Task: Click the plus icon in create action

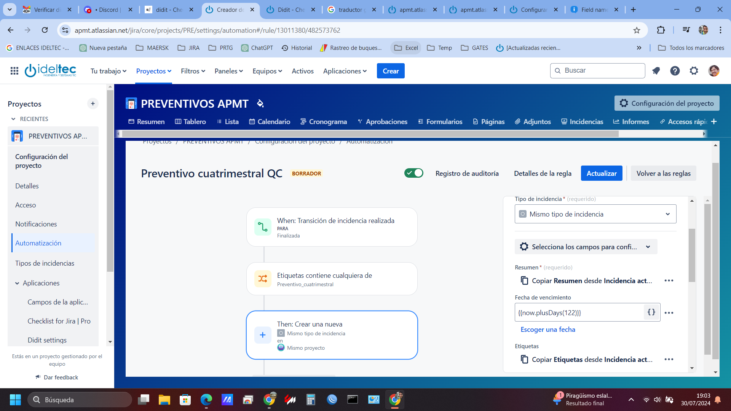Action: (x=263, y=335)
